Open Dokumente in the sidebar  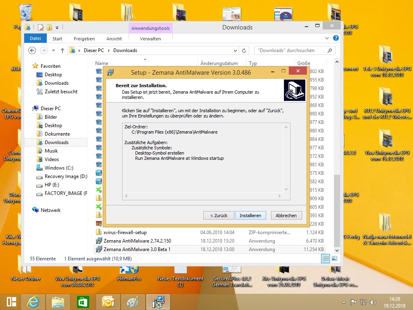tap(57, 134)
